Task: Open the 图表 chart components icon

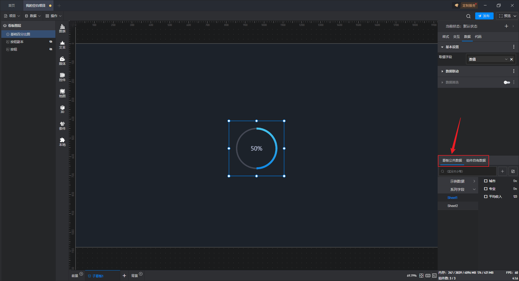Action: [x=62, y=28]
